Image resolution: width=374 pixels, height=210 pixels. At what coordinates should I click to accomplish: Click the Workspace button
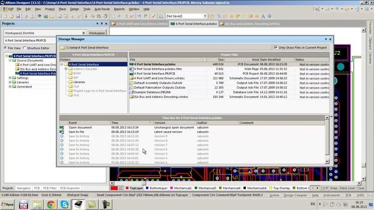point(96,33)
